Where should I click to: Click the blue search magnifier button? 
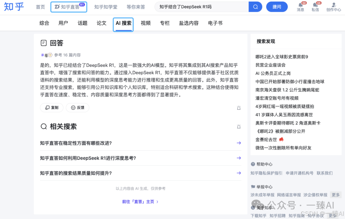[x=255, y=7]
